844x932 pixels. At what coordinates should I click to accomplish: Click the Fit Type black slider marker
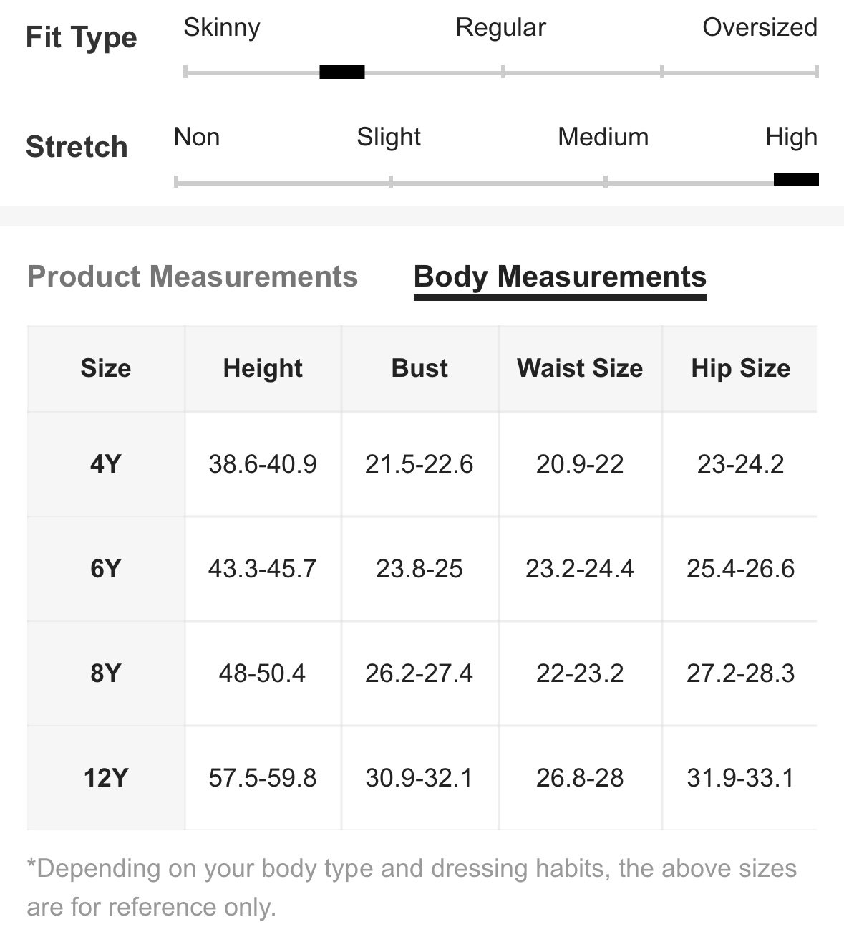pyautogui.click(x=342, y=72)
